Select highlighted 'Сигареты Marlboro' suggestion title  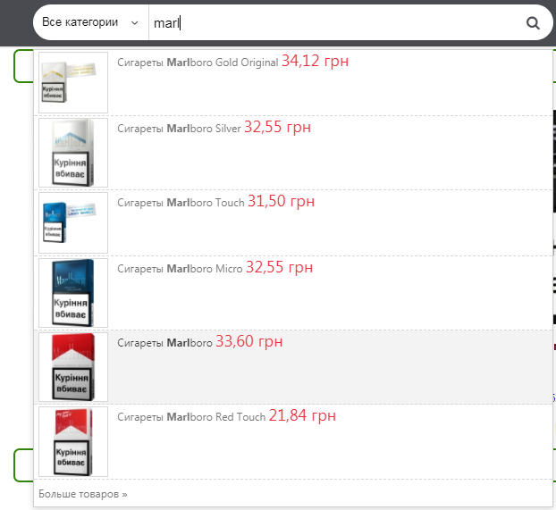coord(164,343)
